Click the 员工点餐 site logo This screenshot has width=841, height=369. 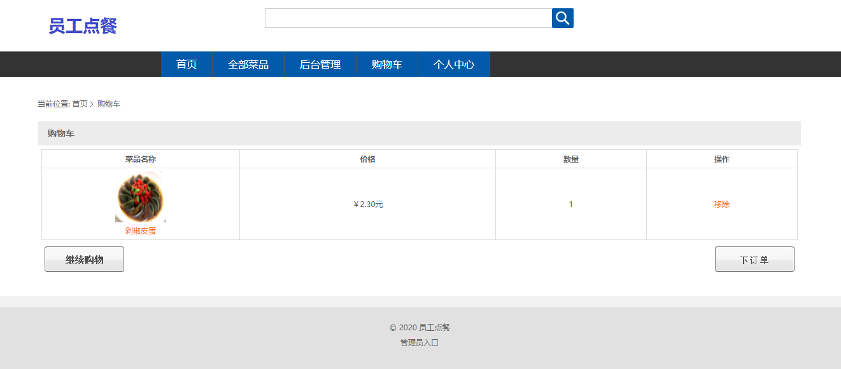tap(82, 25)
